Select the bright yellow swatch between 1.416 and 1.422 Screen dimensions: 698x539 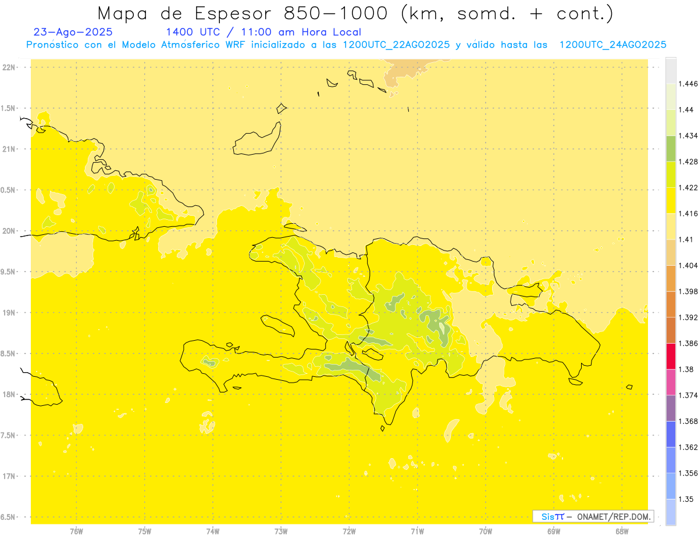click(671, 201)
